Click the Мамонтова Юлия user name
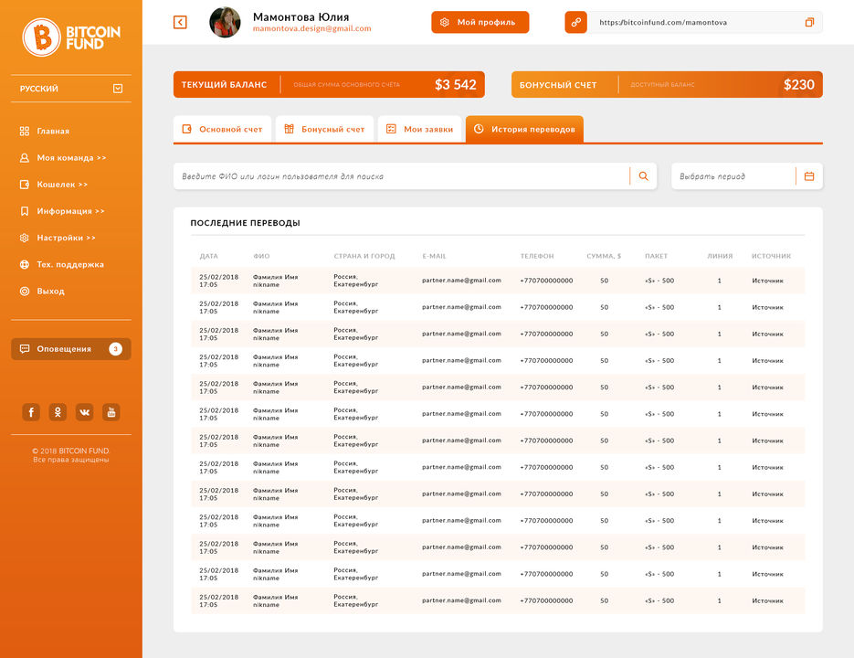This screenshot has height=658, width=854. click(300, 16)
